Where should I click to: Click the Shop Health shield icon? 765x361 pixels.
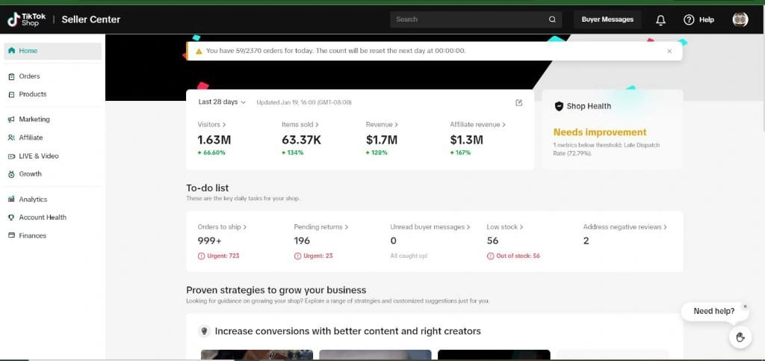[x=559, y=106]
